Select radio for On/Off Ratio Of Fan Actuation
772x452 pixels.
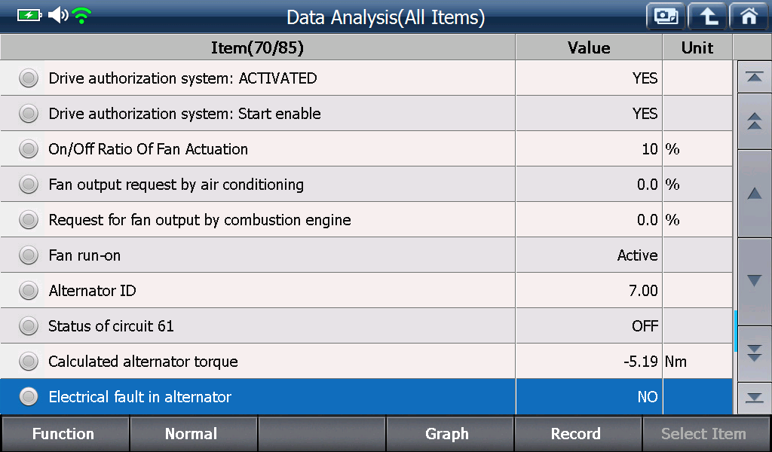click(29, 149)
